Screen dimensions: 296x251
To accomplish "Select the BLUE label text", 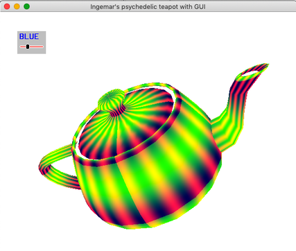I will (29, 37).
